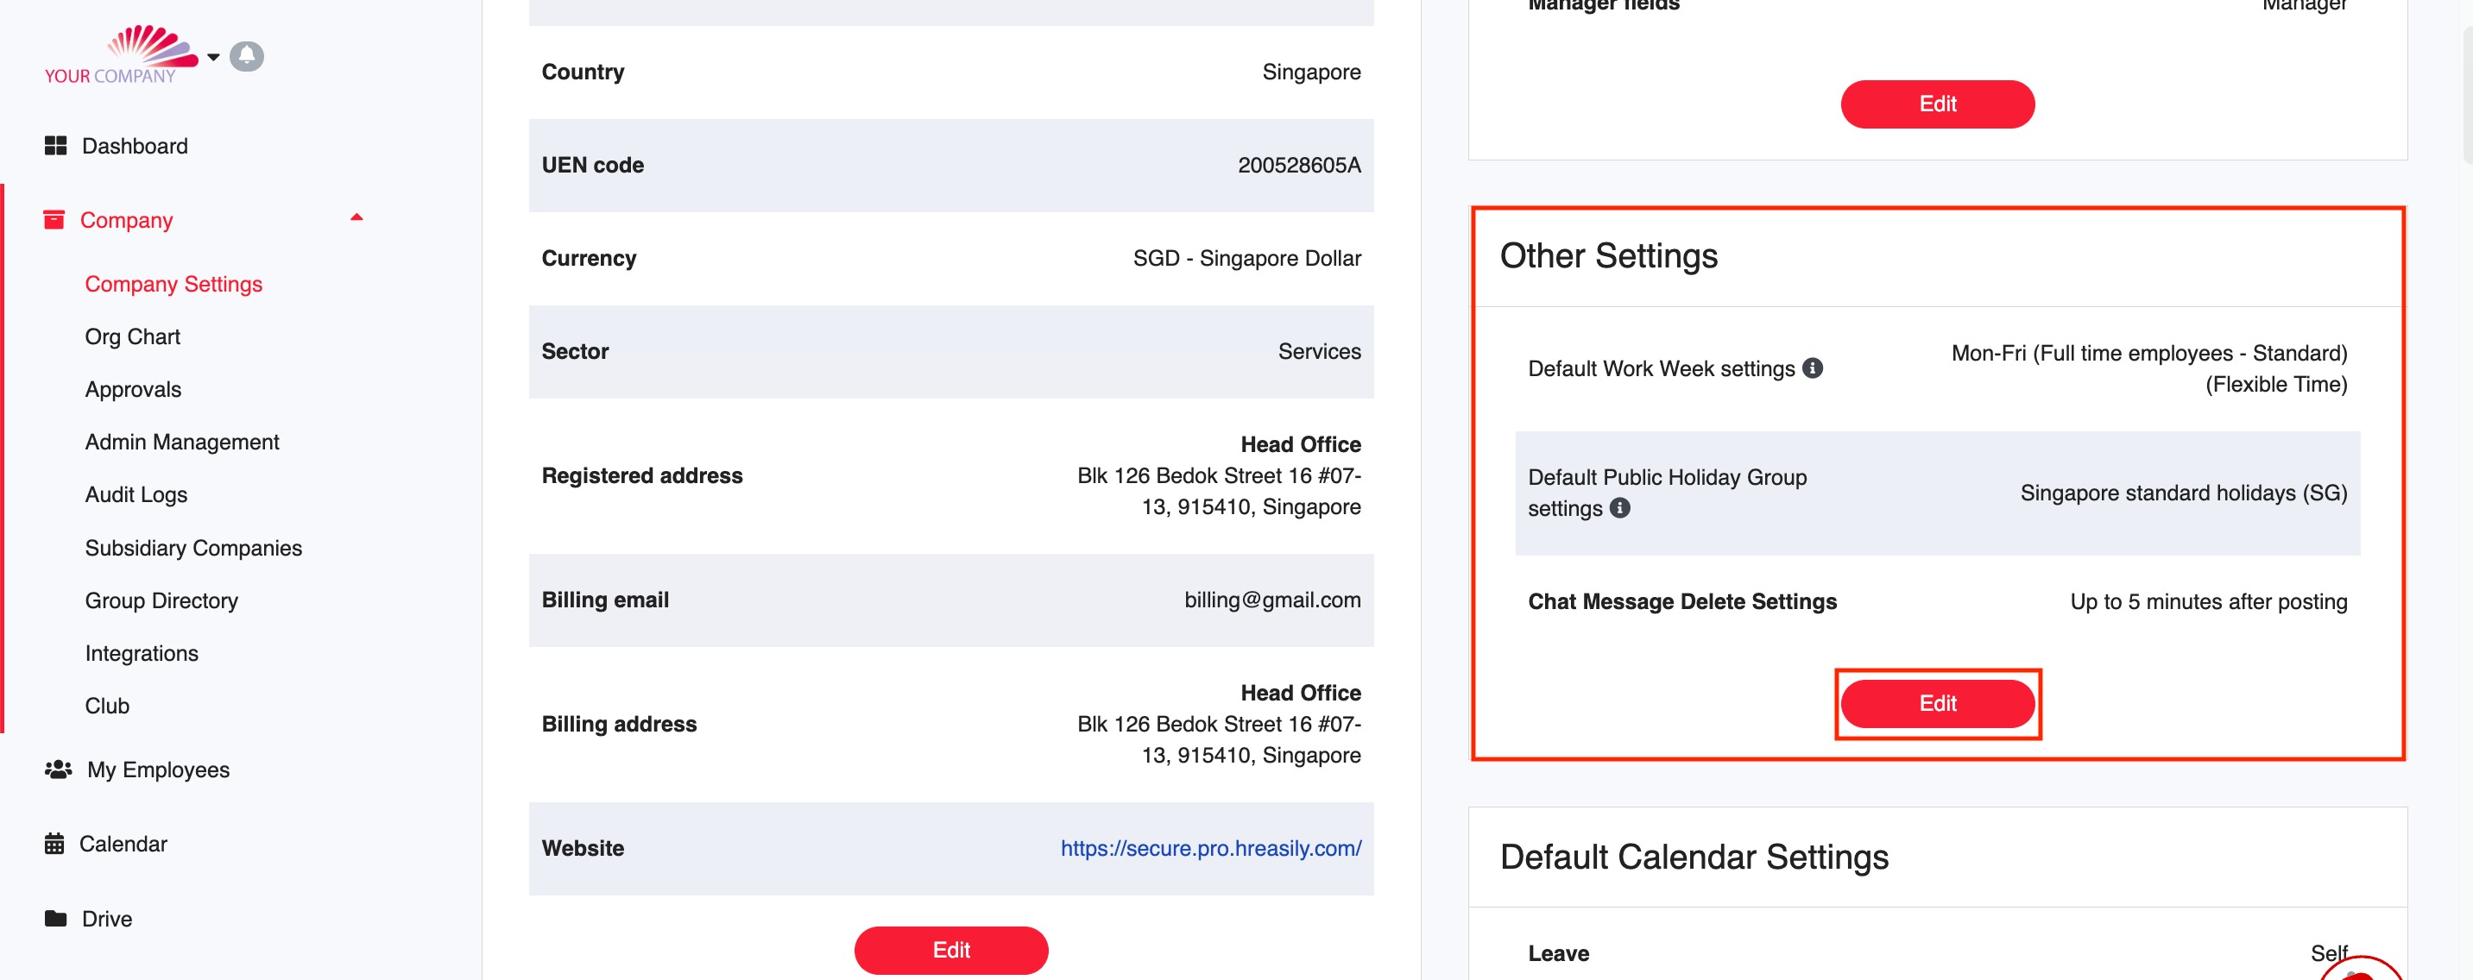Viewport: 2473px width, 980px height.
Task: Open the Org Chart menu item
Action: [132, 337]
